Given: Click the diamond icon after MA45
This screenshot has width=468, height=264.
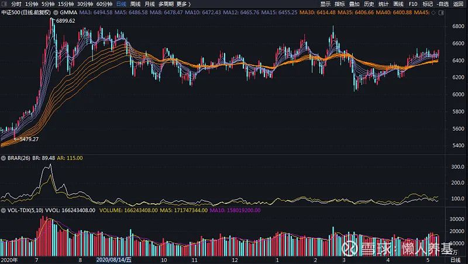Looking at the screenshot, I should point(433,12).
